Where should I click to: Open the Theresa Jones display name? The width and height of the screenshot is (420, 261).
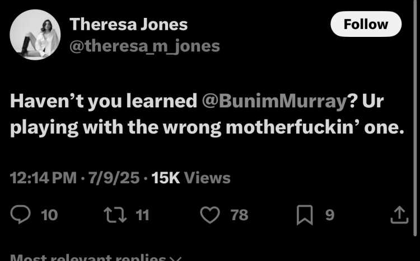pyautogui.click(x=129, y=25)
